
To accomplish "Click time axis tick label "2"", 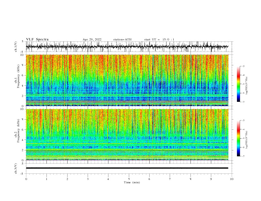I will (x=67, y=179).
